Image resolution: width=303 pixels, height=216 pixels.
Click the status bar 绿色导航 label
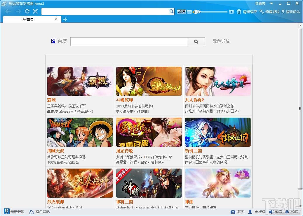pos(43,212)
